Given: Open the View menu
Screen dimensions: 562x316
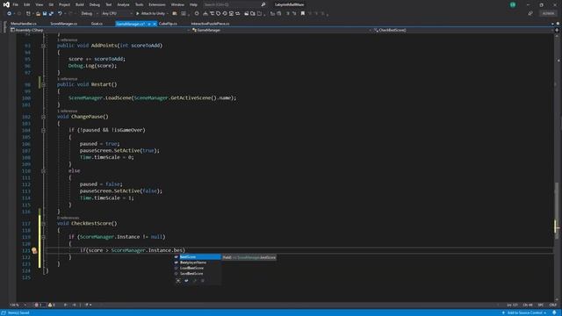Looking at the screenshot, I should [x=39, y=4].
